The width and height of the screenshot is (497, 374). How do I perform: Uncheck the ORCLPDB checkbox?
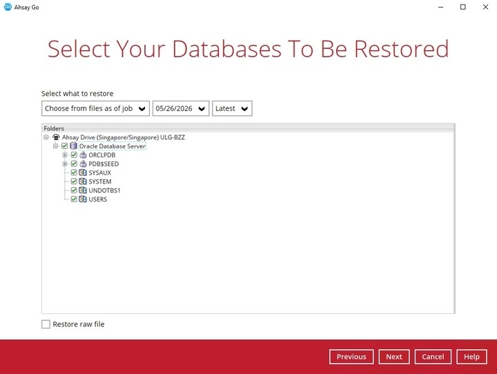(74, 155)
